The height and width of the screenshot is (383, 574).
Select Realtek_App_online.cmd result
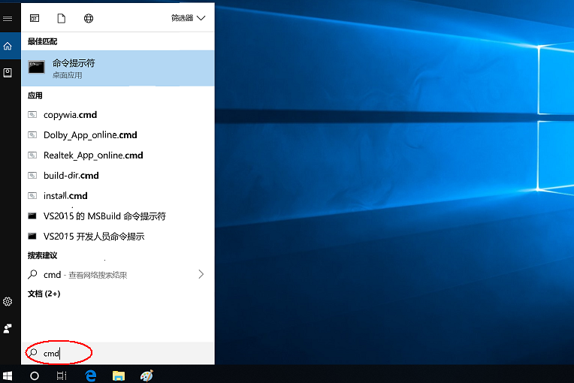point(93,155)
